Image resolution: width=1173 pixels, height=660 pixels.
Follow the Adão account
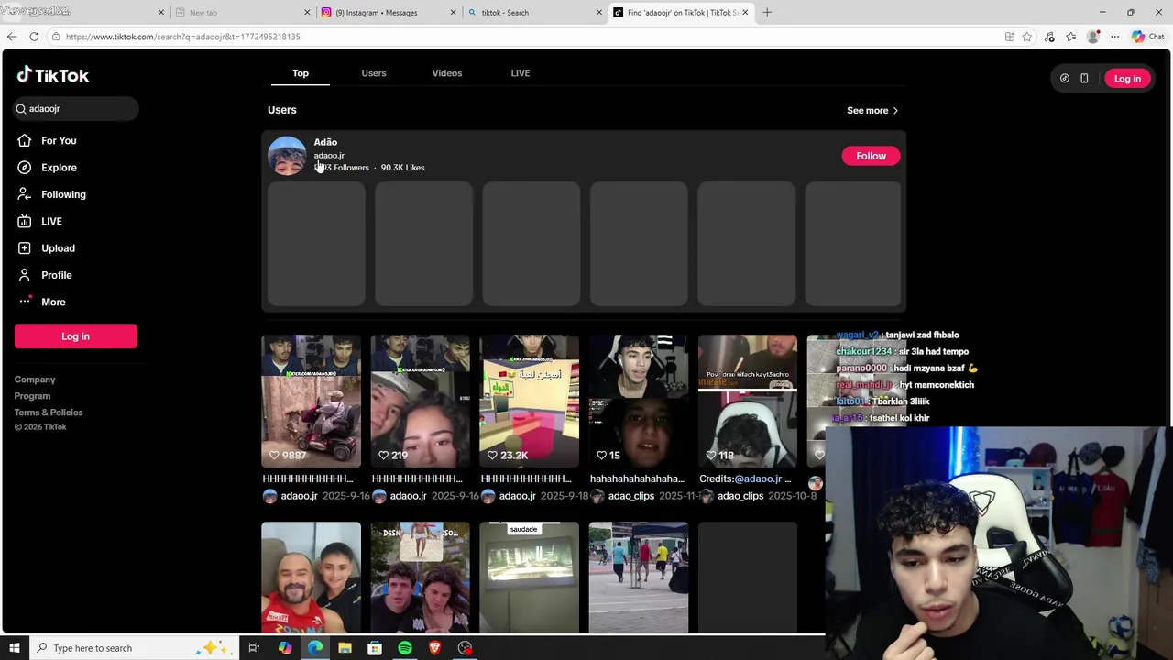871,156
